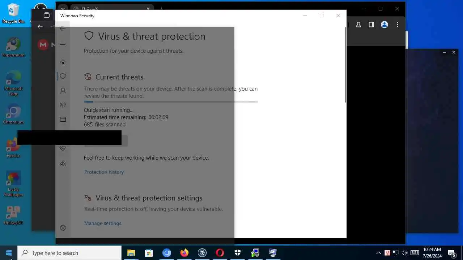
Task: Click the 'Virus & threat protection settings' heading
Action: [149, 198]
